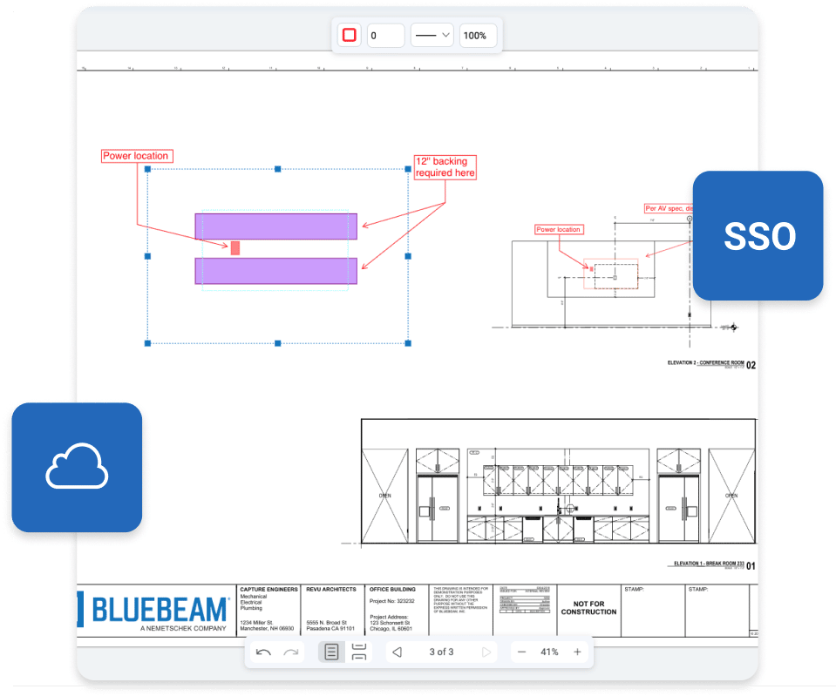The image size is (836, 696).
Task: Open the red rectangle markup style picker
Action: coord(349,35)
